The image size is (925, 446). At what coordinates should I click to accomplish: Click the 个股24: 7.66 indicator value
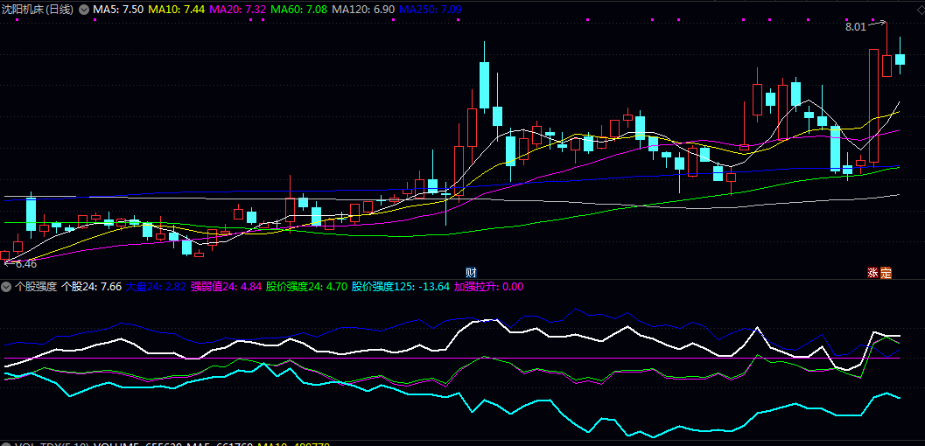(x=91, y=286)
